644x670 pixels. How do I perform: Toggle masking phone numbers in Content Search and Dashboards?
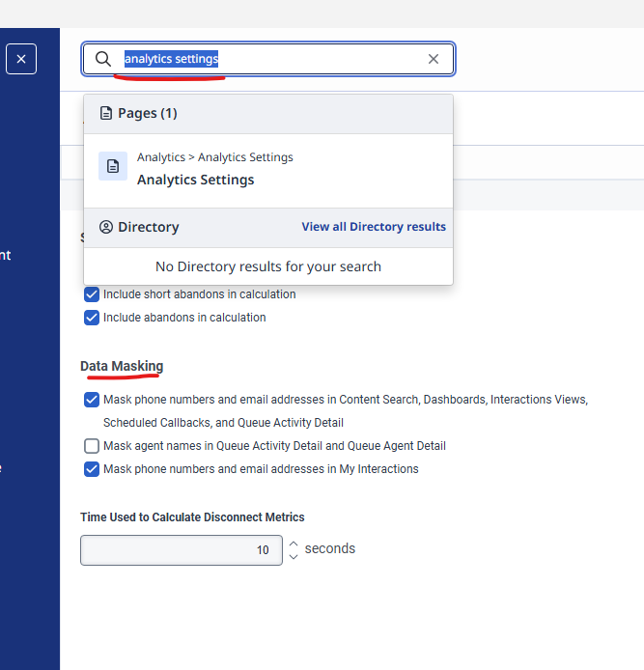92,399
